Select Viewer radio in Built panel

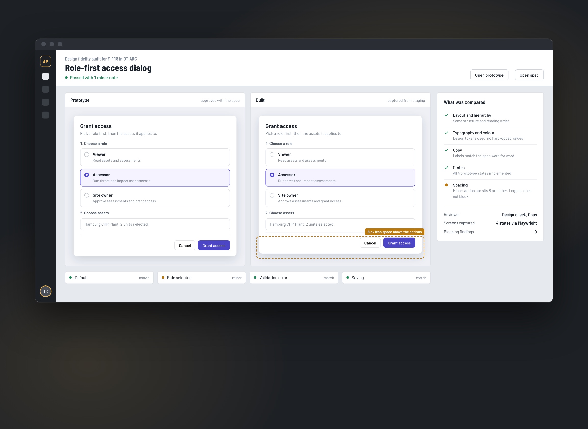(x=272, y=154)
